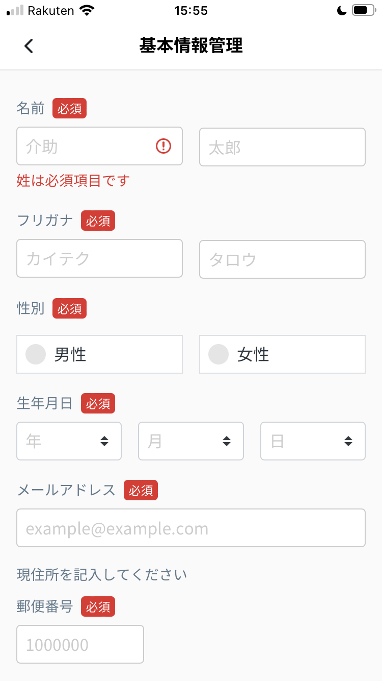Tap the cellular signal strength bars
Screen dimensions: 382x681
point(15,11)
